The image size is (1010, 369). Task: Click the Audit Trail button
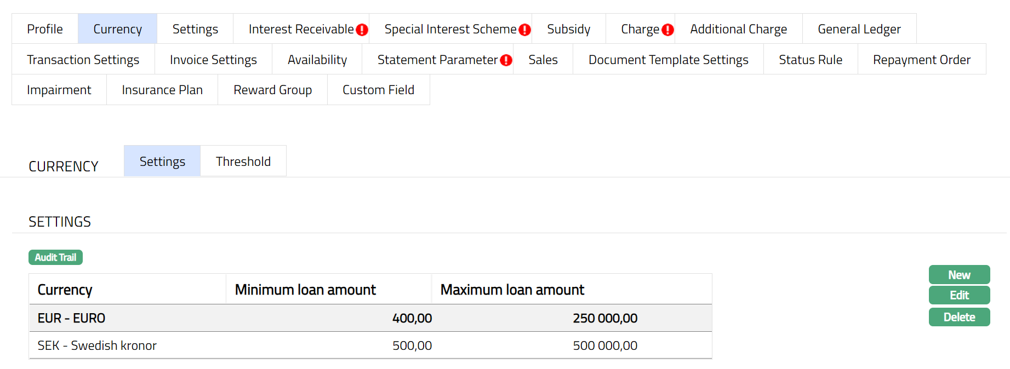pos(55,257)
